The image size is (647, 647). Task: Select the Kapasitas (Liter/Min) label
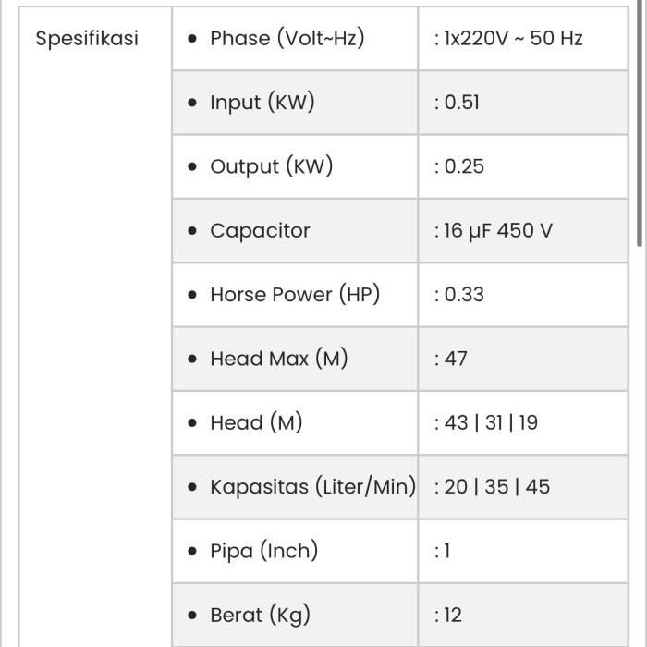pyautogui.click(x=312, y=487)
